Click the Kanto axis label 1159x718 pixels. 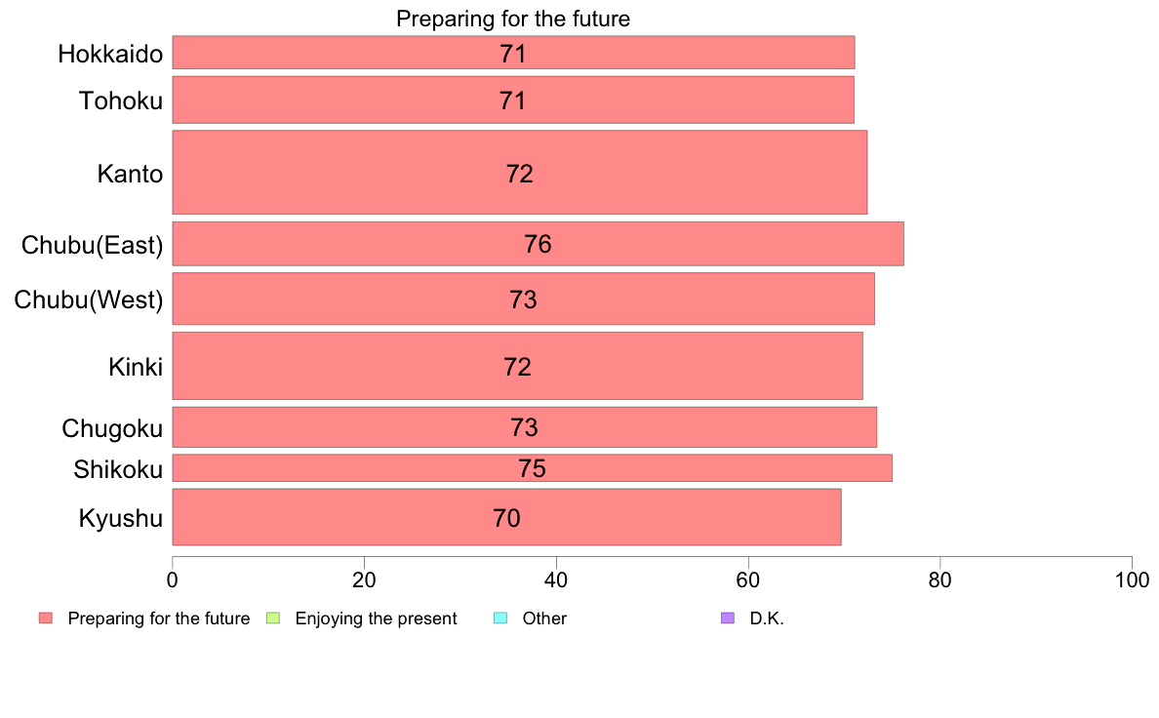(130, 174)
